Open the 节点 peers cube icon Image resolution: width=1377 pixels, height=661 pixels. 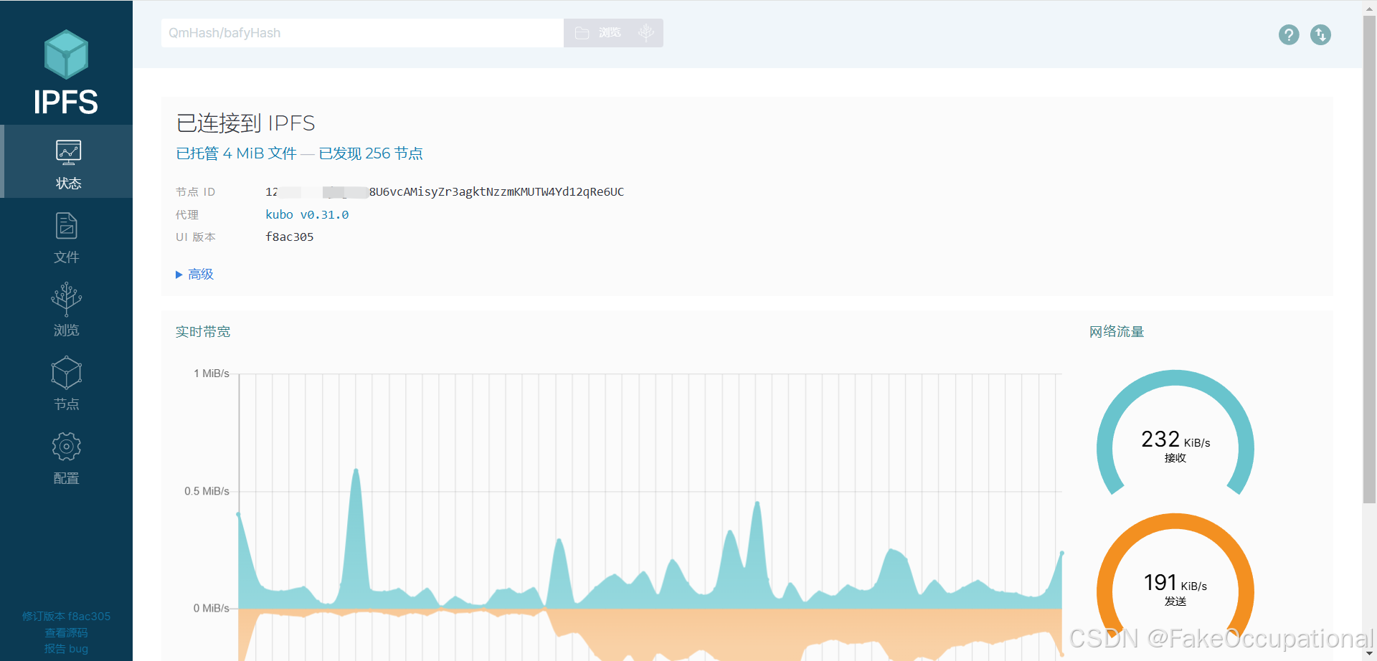coord(67,373)
